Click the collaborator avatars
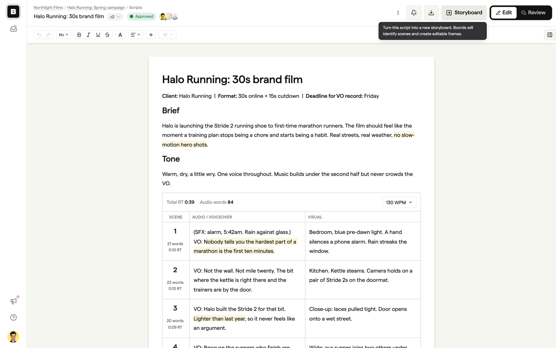 (x=169, y=17)
